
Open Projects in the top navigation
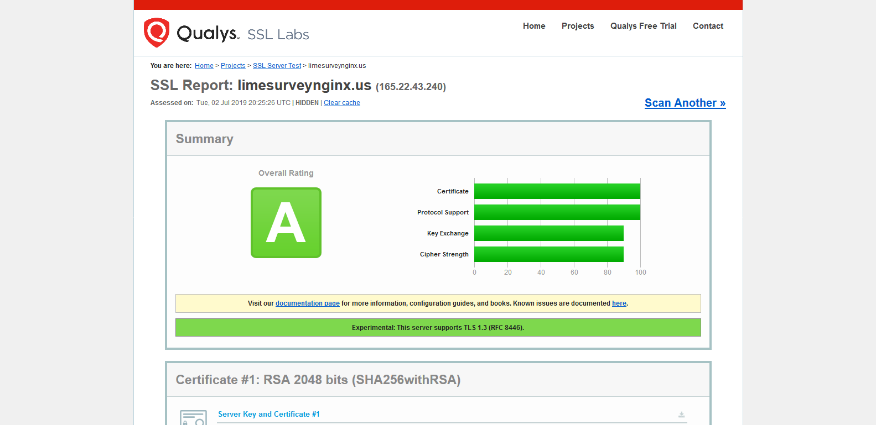(x=578, y=26)
